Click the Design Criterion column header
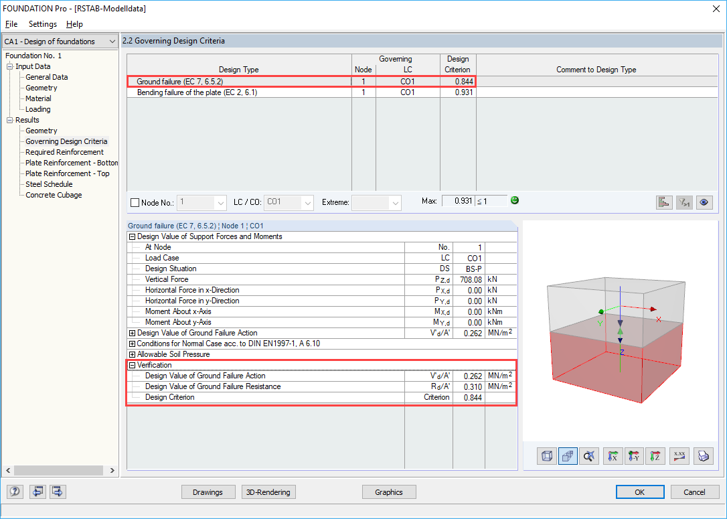This screenshot has width=727, height=519. [458, 64]
